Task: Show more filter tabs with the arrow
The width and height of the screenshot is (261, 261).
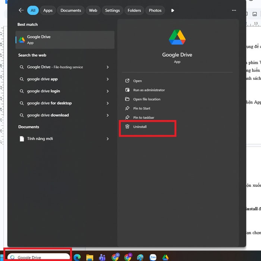Action: coord(172,10)
